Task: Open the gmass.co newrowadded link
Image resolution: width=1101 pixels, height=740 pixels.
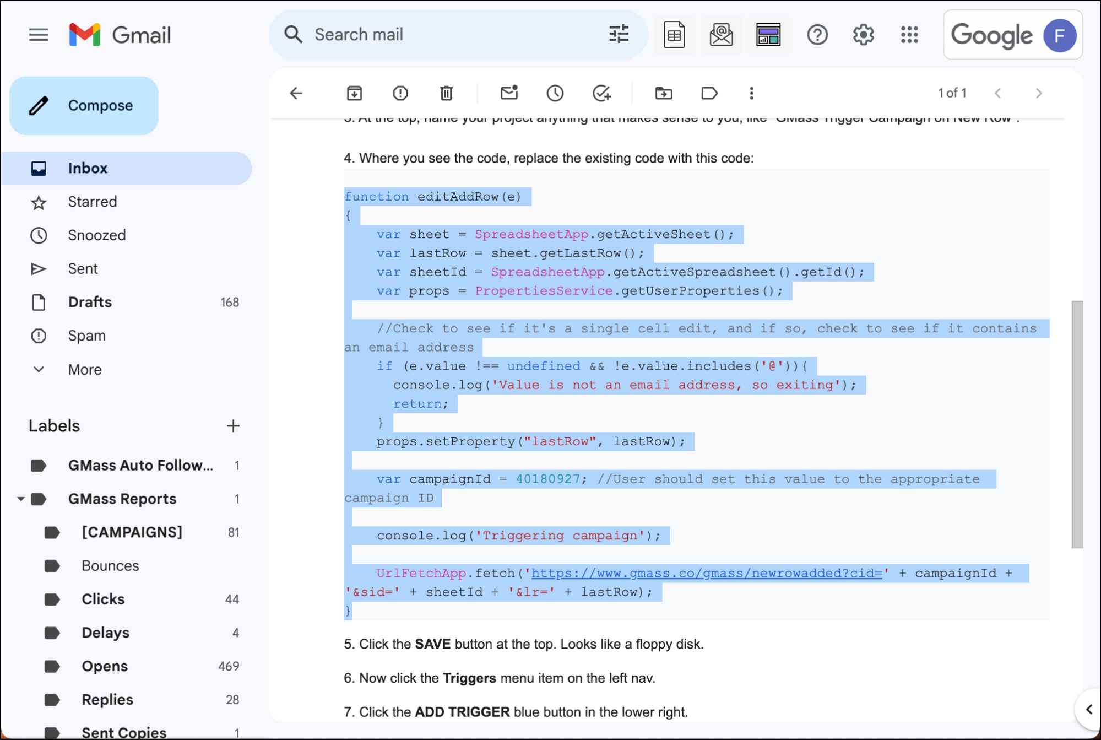Action: coord(707,573)
